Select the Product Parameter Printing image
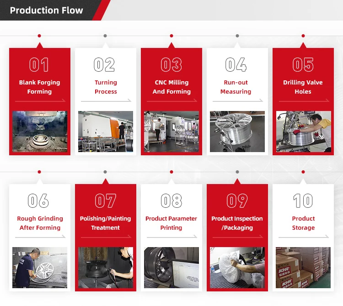The height and width of the screenshot is (306, 343). [x=171, y=268]
